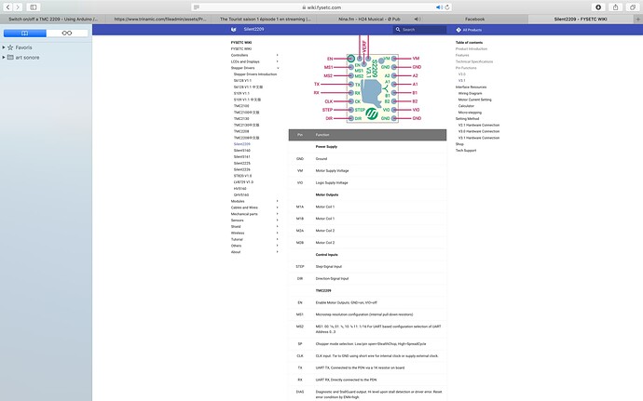Screen dimensions: 643x401
Task: Go forward with Safari's forward arrow
Action: click(18, 7)
